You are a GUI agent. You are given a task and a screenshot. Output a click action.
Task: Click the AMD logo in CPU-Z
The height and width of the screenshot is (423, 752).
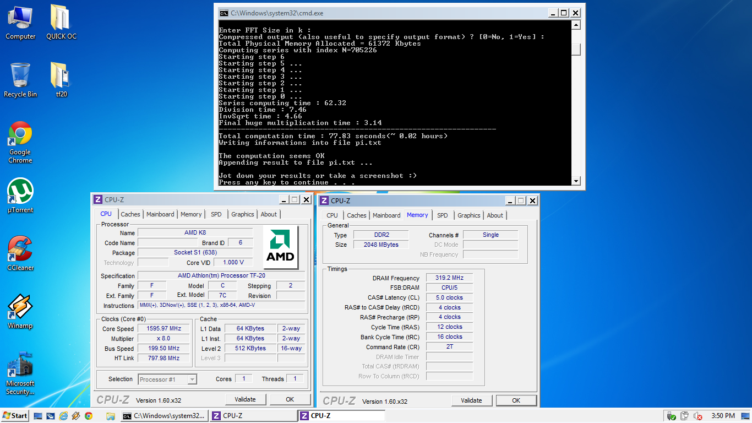281,247
